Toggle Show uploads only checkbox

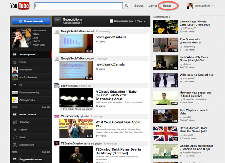[111, 21]
